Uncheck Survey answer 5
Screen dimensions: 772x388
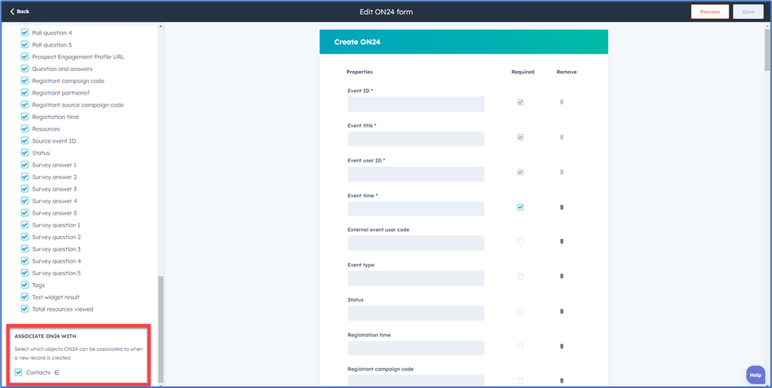(24, 213)
